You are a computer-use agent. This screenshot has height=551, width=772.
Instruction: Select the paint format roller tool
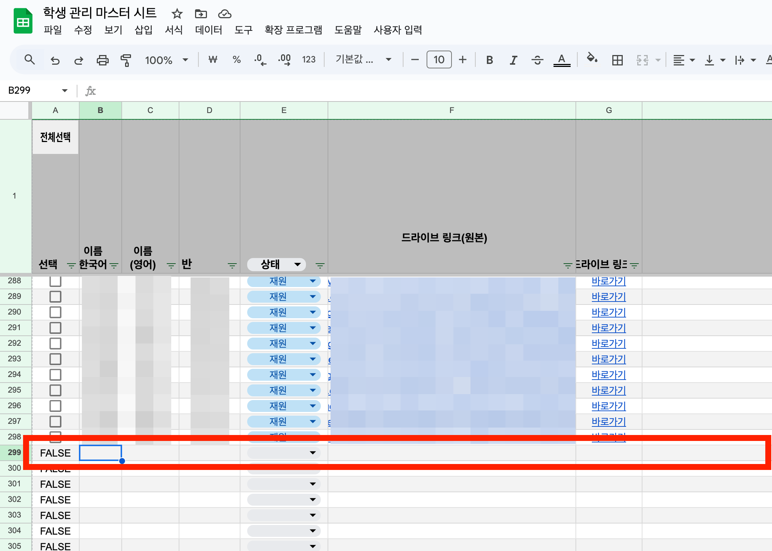click(126, 60)
